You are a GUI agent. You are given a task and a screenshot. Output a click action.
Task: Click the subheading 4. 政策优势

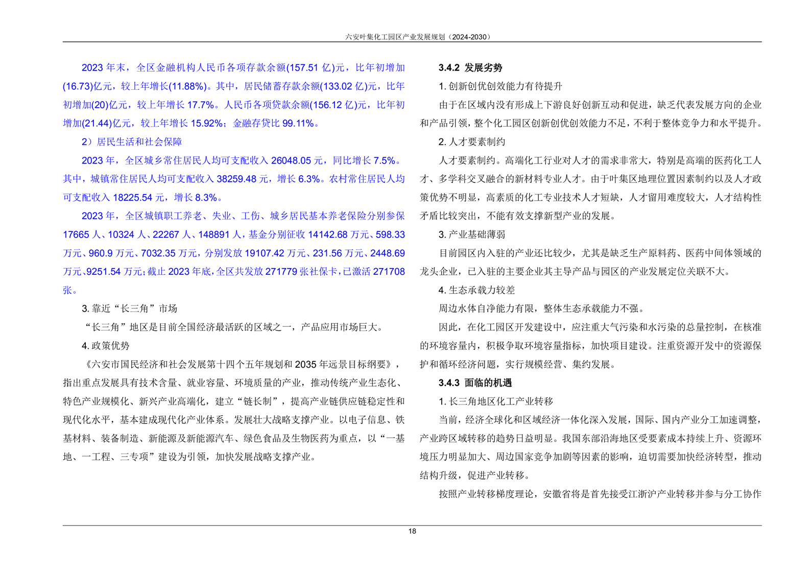pyautogui.click(x=106, y=346)
